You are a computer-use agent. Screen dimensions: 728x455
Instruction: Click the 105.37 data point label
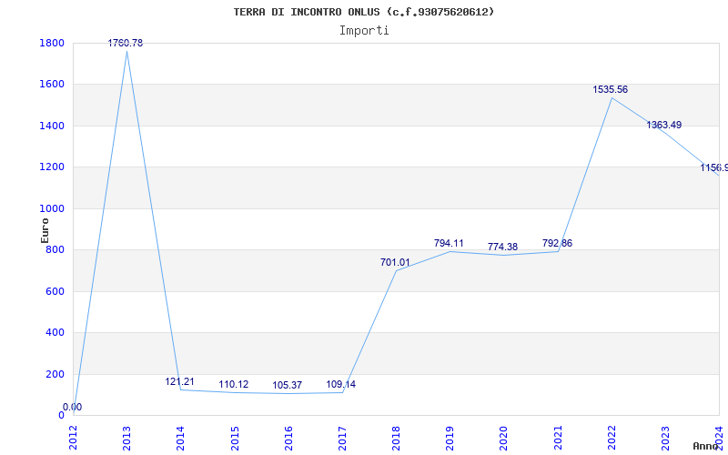pos(287,385)
